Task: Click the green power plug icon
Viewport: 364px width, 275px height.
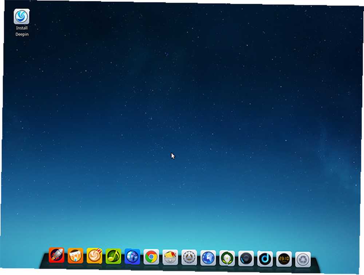Action: click(x=227, y=258)
